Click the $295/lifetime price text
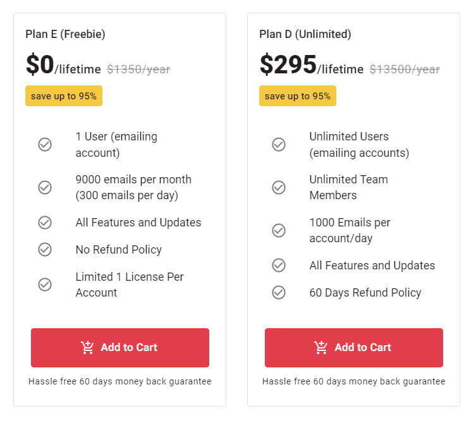Screen dimensions: 476x430 coord(311,66)
